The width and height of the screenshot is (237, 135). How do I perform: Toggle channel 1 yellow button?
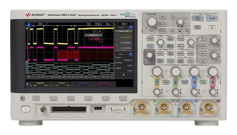(156, 82)
